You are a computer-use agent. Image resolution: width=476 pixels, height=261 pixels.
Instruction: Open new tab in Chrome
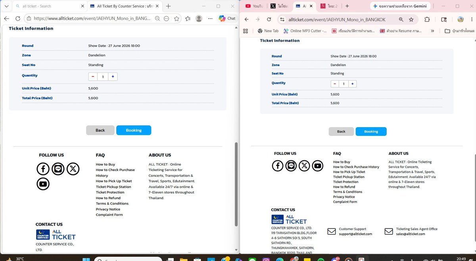point(347,6)
